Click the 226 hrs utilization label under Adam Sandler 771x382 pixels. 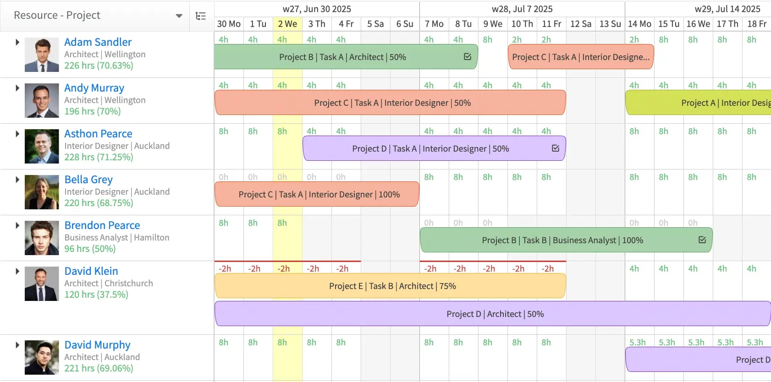98,65
